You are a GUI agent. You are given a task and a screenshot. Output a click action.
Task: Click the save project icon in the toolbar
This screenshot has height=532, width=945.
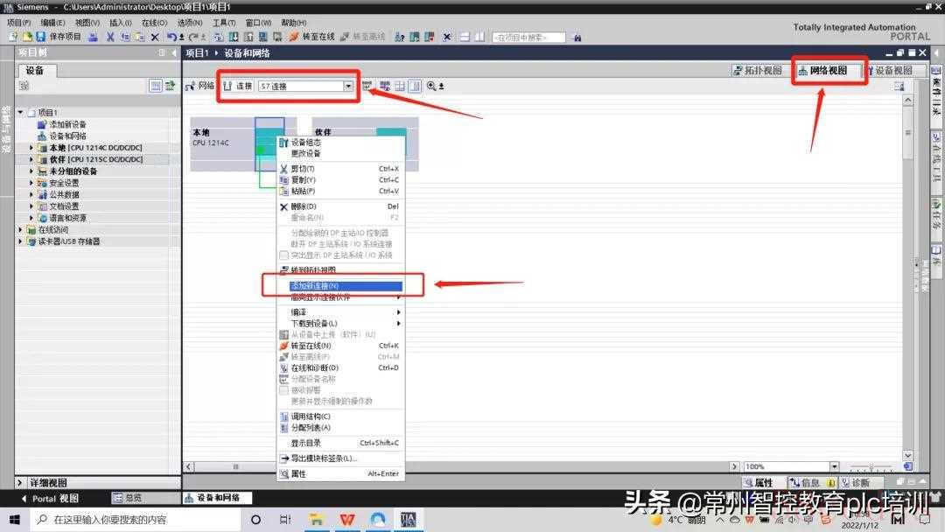click(x=41, y=37)
